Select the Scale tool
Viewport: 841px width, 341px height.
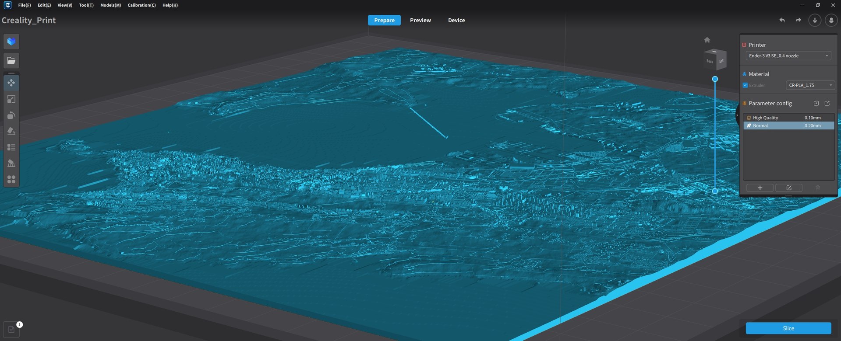11,99
